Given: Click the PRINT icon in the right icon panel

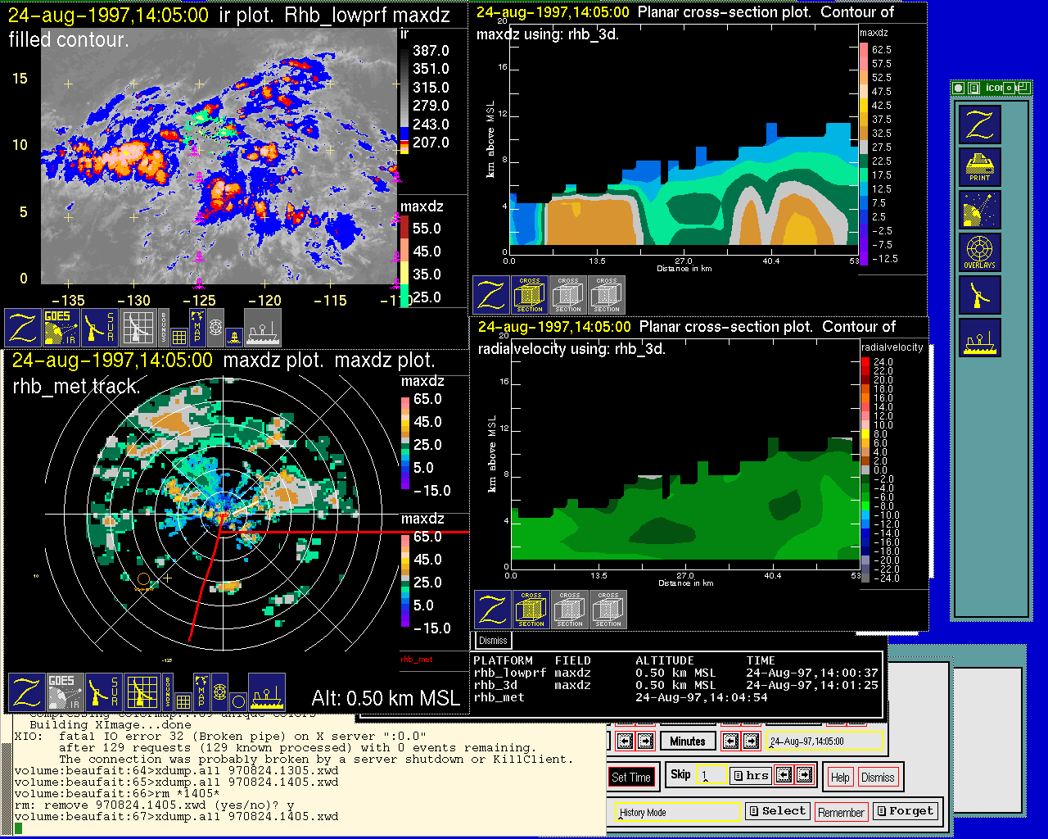Looking at the screenshot, I should coord(979,168).
